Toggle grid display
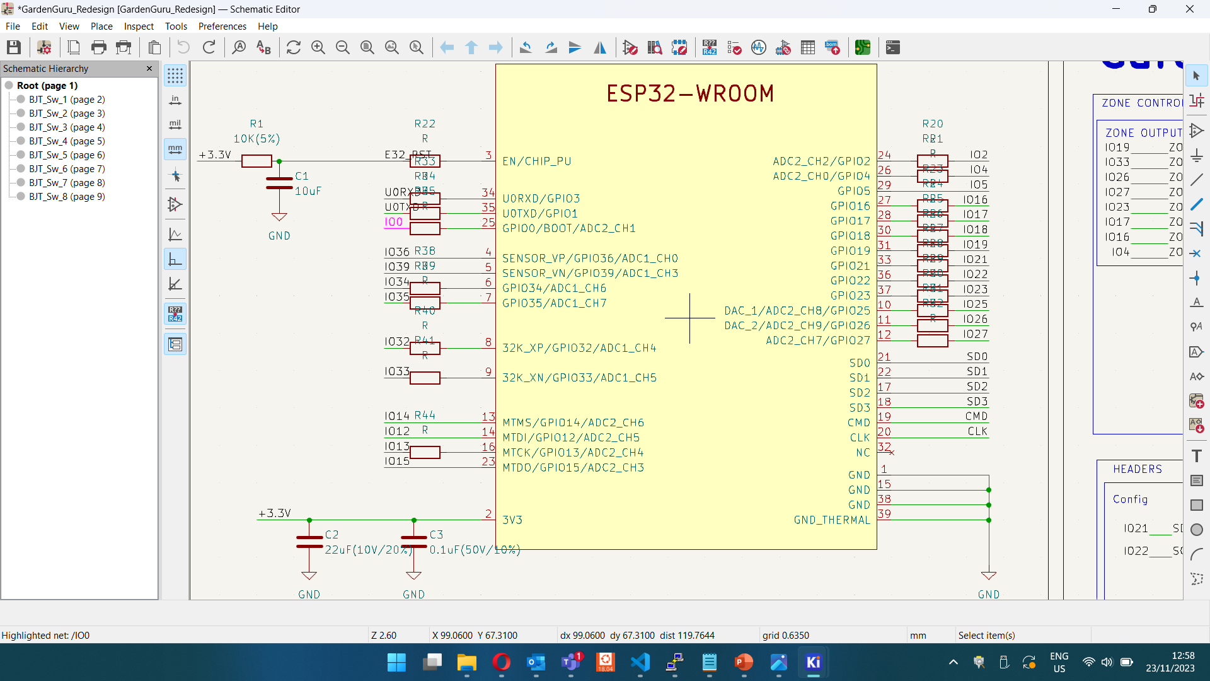Screen dimensions: 1210x681 (x=175, y=76)
